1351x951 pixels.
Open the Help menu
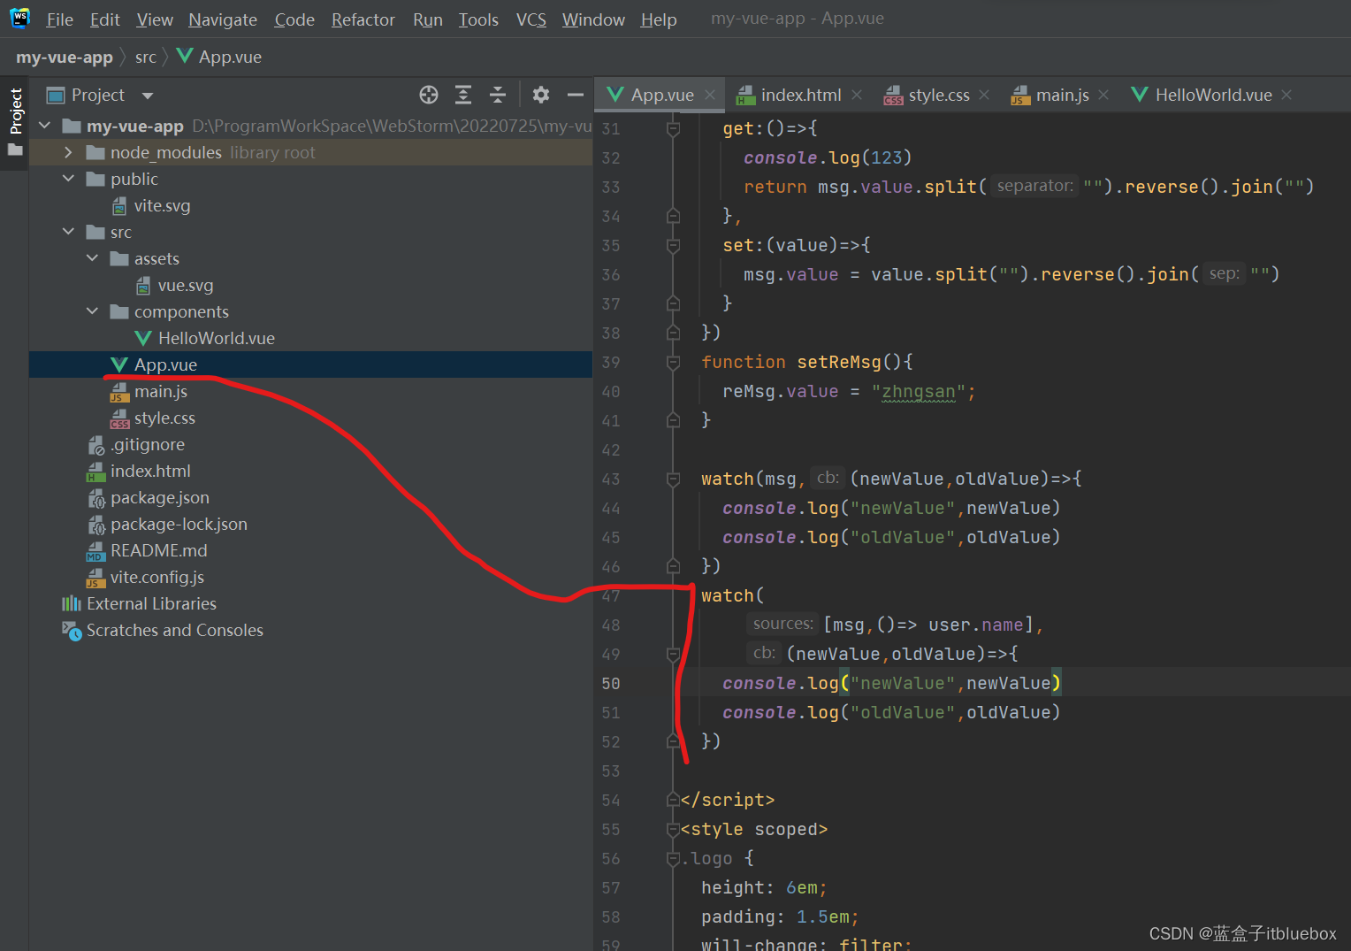pos(659,19)
